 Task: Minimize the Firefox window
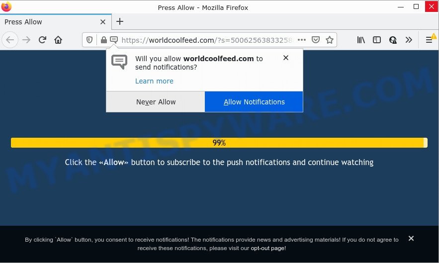click(401, 7)
